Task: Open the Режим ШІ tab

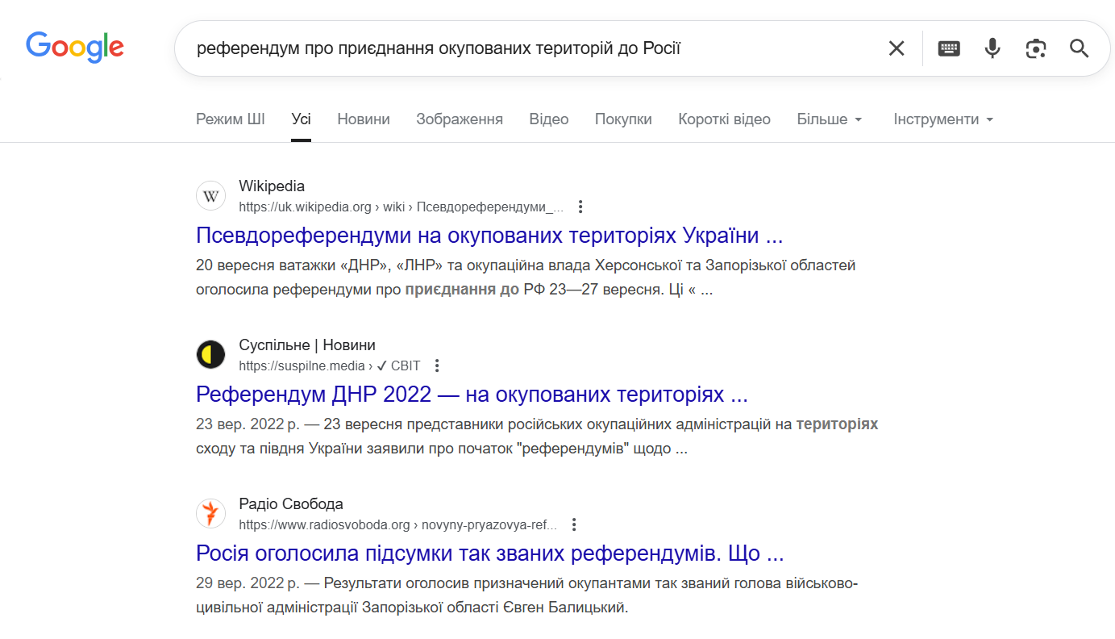Action: [x=231, y=119]
